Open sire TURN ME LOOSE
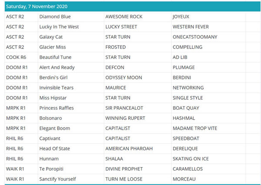The image size is (261, 185). click(124, 179)
